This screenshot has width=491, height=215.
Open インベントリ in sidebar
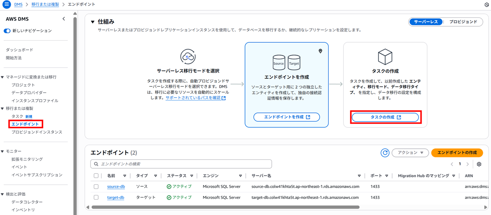coord(23,210)
